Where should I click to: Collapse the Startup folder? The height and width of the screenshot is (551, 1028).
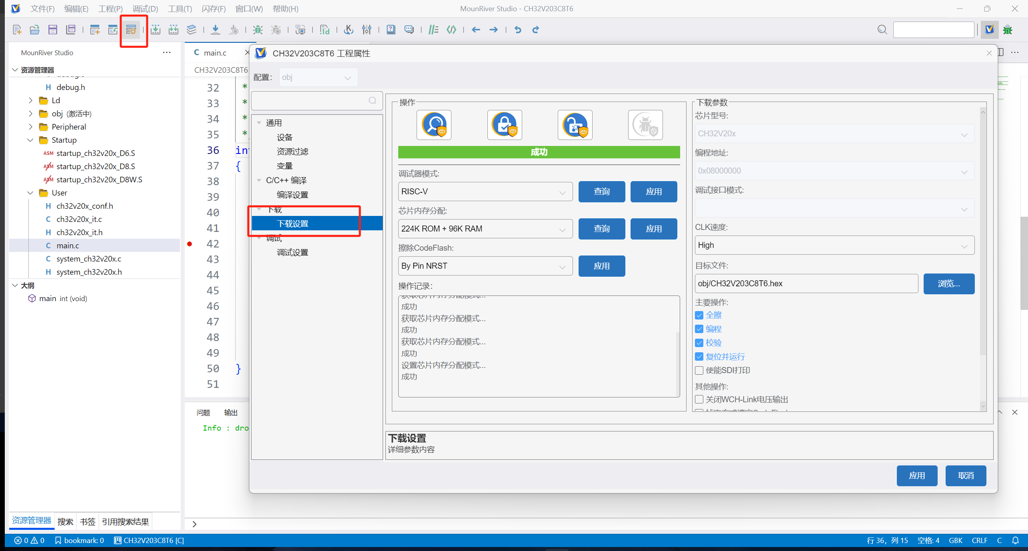[x=30, y=140]
